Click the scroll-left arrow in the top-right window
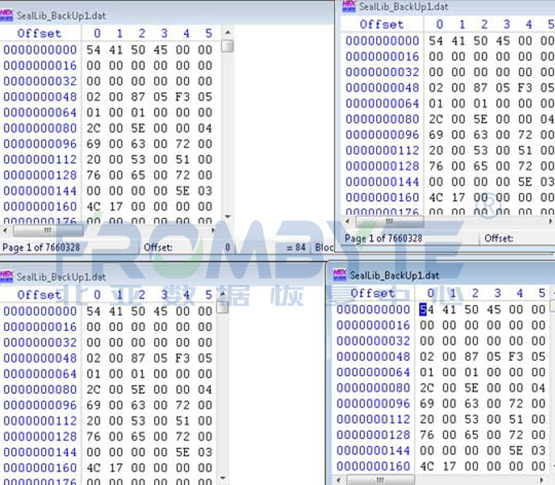 348,221
